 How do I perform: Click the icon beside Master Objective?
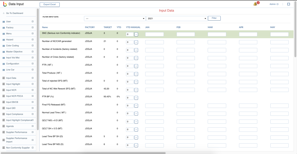(3, 52)
